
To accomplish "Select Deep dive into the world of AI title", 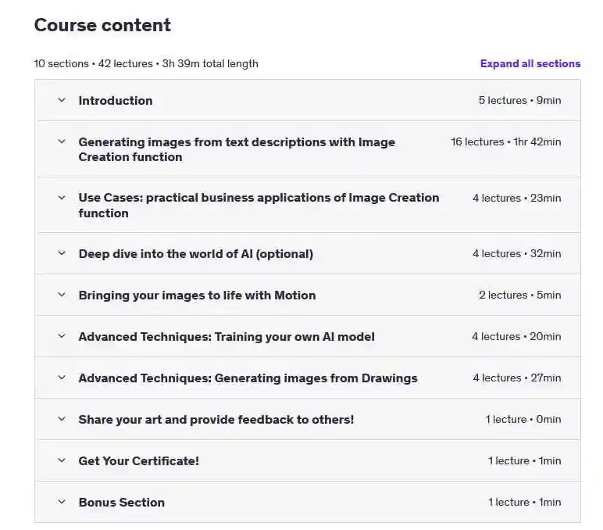I will [196, 254].
